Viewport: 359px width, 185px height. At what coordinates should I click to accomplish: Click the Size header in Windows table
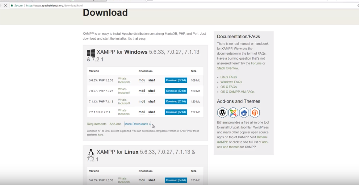tap(194, 71)
